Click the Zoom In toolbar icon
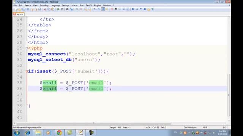The height and width of the screenshot is (136, 243). (x=77, y=9)
